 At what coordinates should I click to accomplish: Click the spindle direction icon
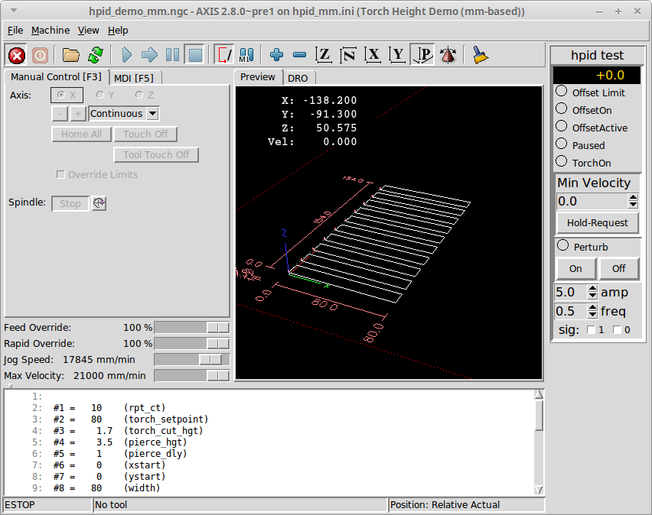click(99, 203)
